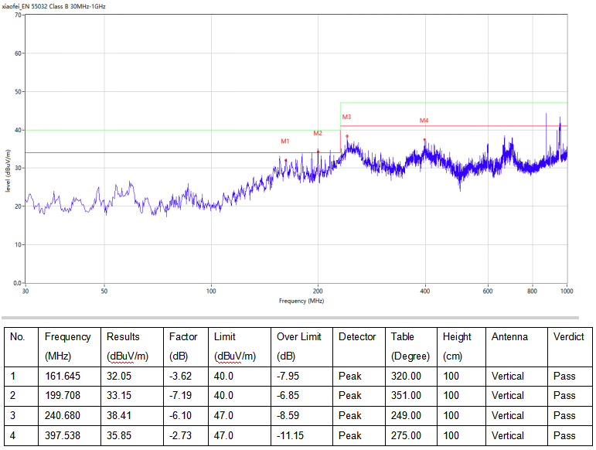Click marker M3 label on the chart

point(346,117)
